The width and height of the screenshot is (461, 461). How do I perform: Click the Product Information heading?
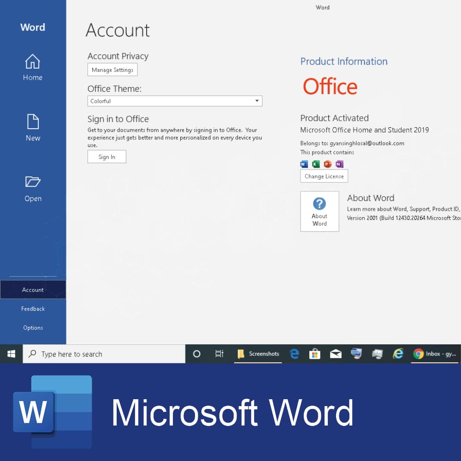[344, 61]
